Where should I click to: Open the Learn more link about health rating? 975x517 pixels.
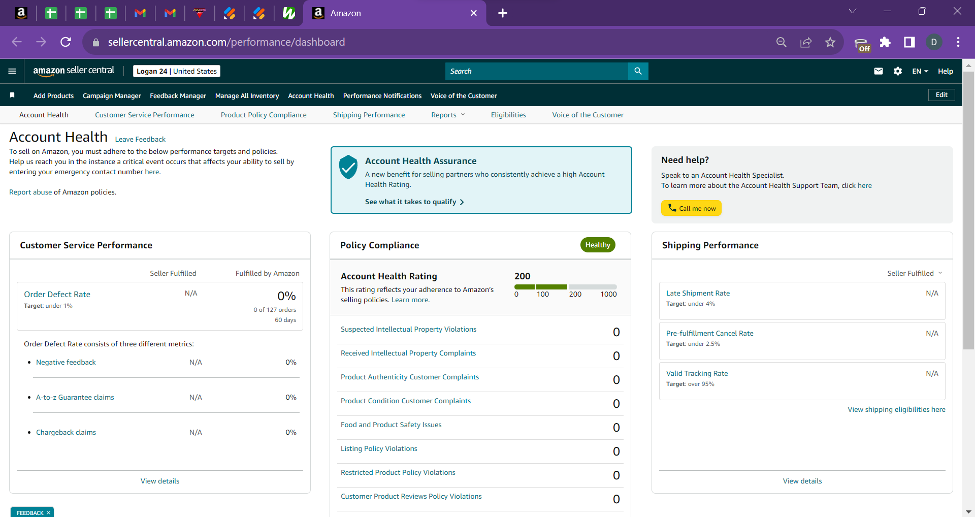point(410,300)
